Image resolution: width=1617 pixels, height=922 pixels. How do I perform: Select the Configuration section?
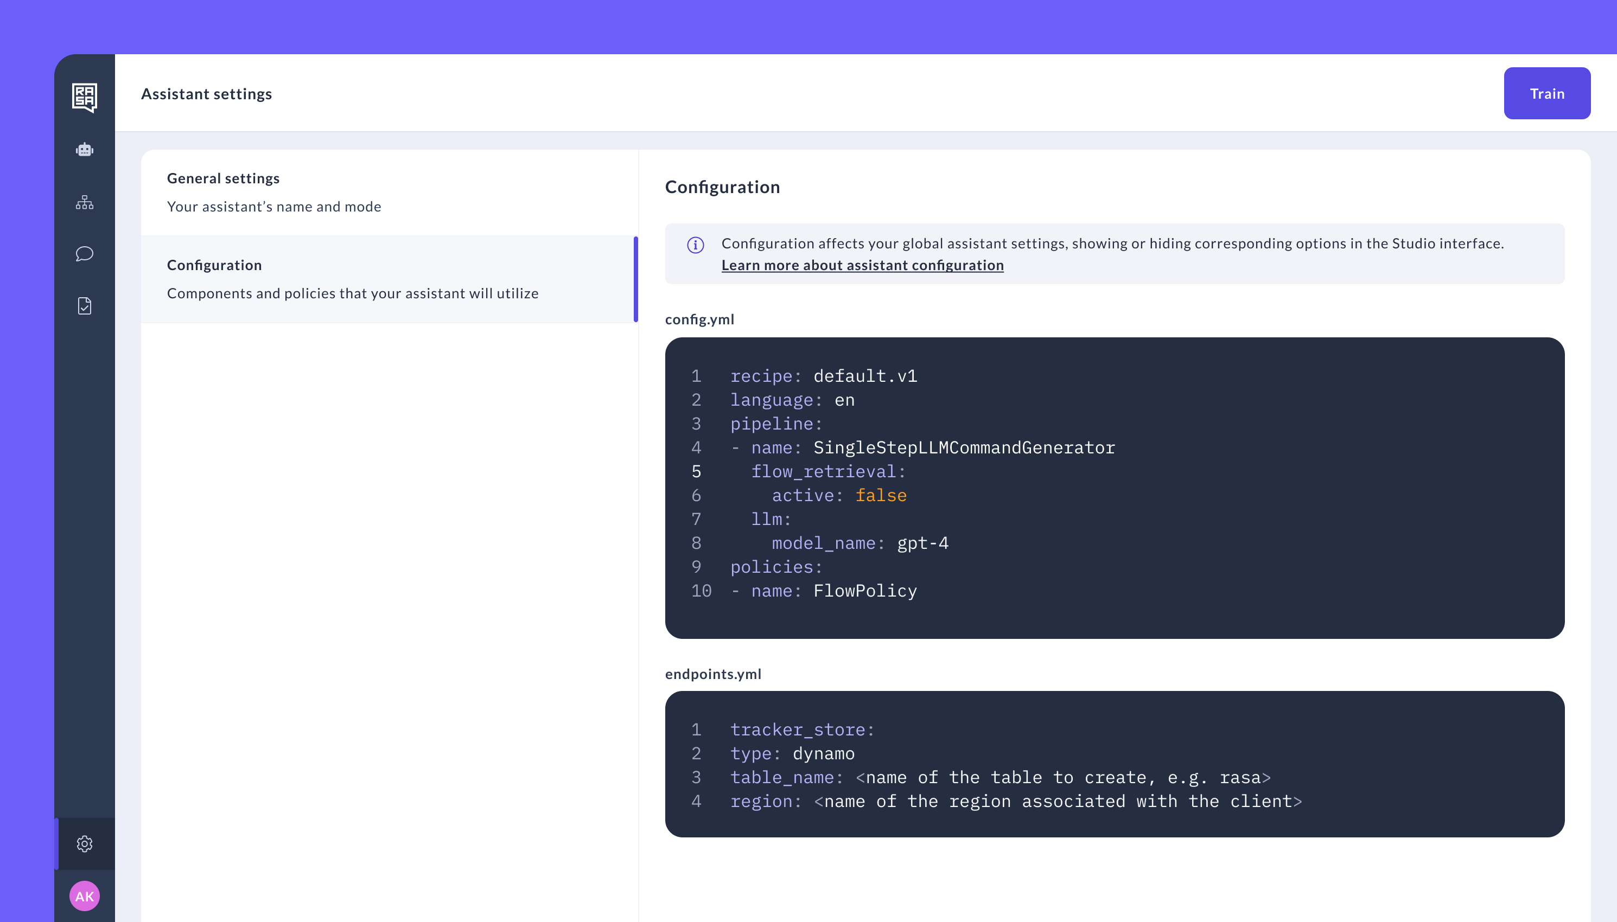389,279
